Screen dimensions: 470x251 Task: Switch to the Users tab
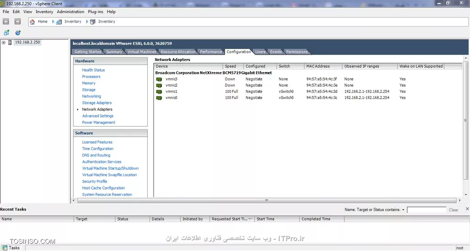click(260, 52)
